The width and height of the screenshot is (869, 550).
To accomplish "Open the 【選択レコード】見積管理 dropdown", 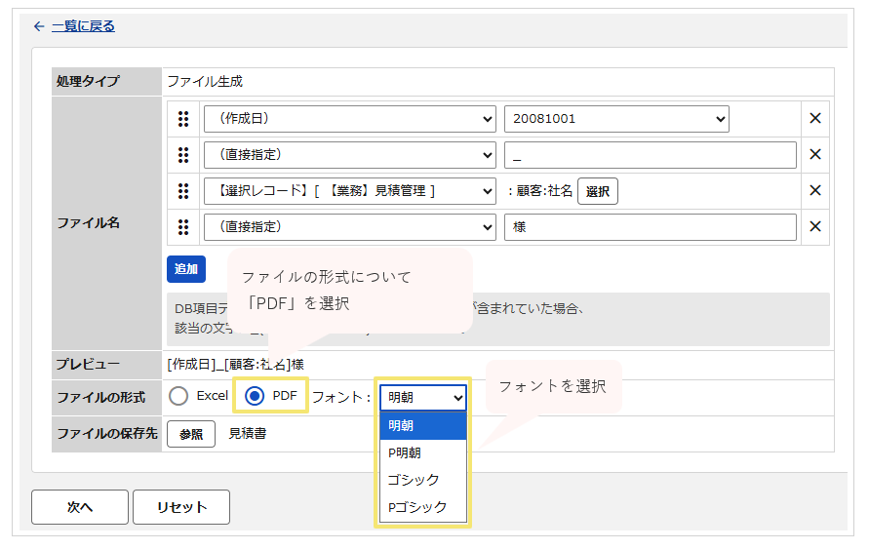I will coord(350,191).
